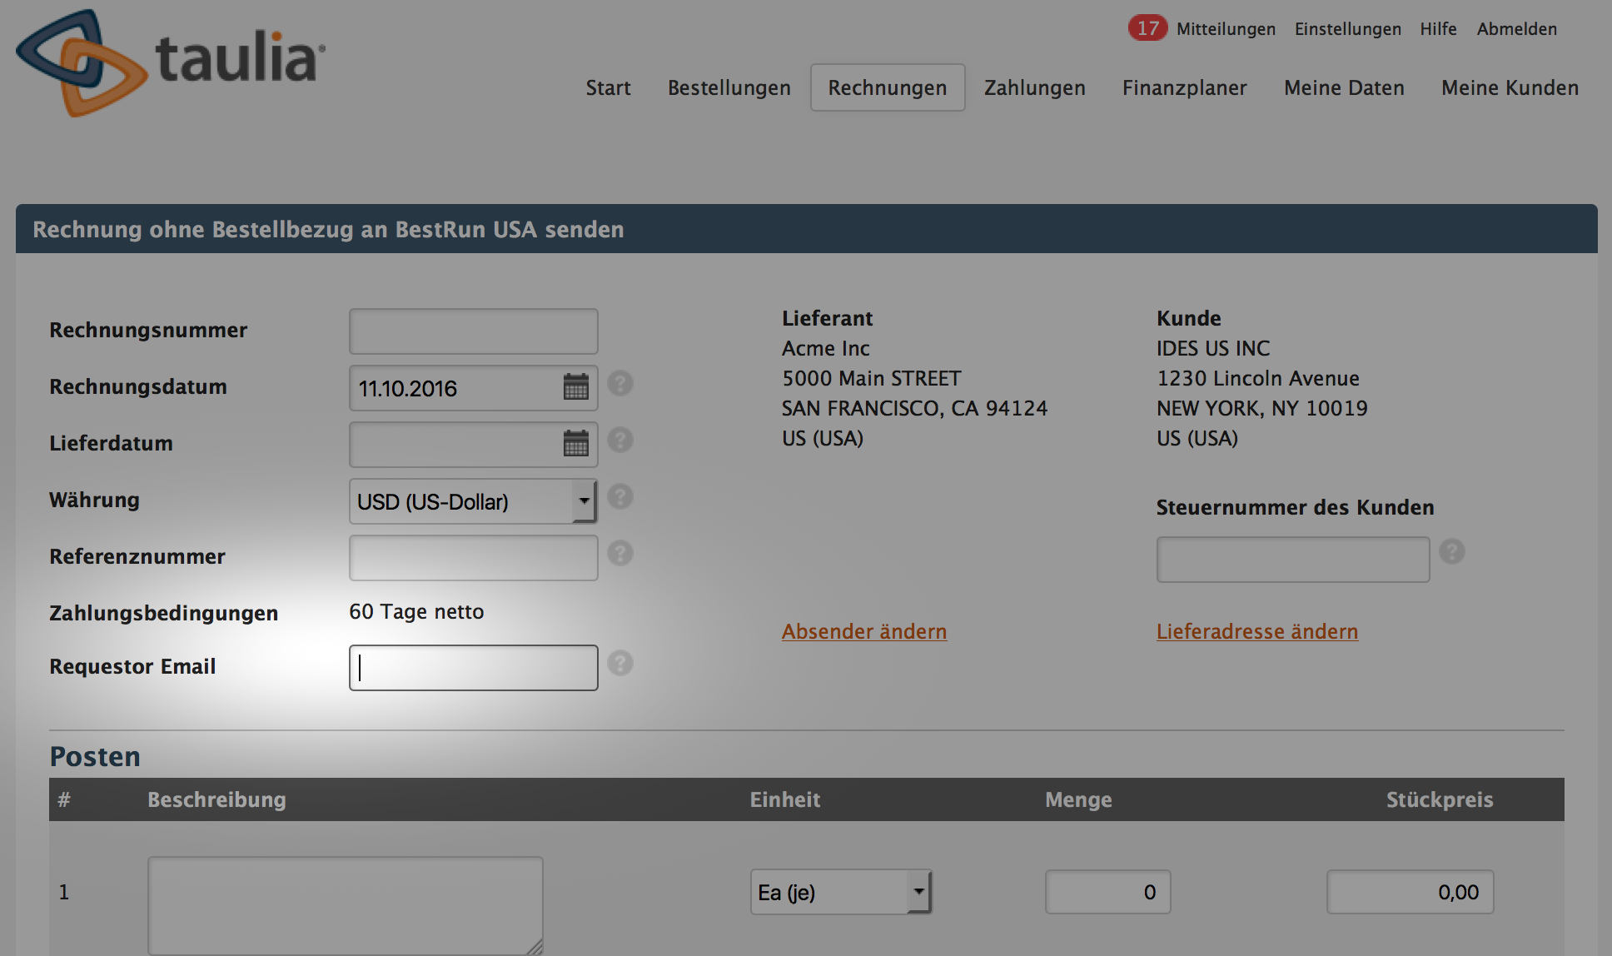Click '1230 Lincoln Avenue' address line
1612x956 pixels.
click(x=1258, y=378)
